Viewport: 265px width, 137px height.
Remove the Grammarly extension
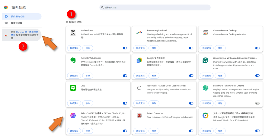tap(220, 76)
